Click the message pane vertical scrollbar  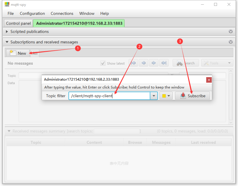click(231, 97)
